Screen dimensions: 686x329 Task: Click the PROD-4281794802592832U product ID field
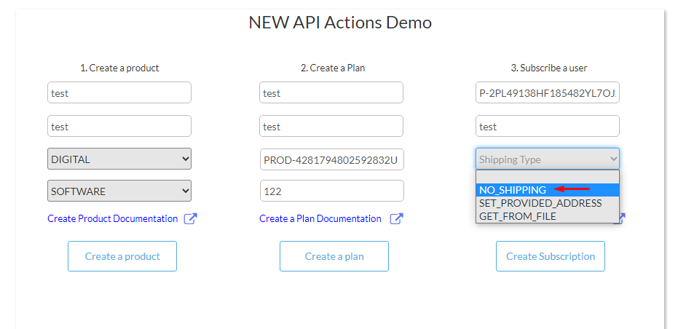pyautogui.click(x=331, y=159)
